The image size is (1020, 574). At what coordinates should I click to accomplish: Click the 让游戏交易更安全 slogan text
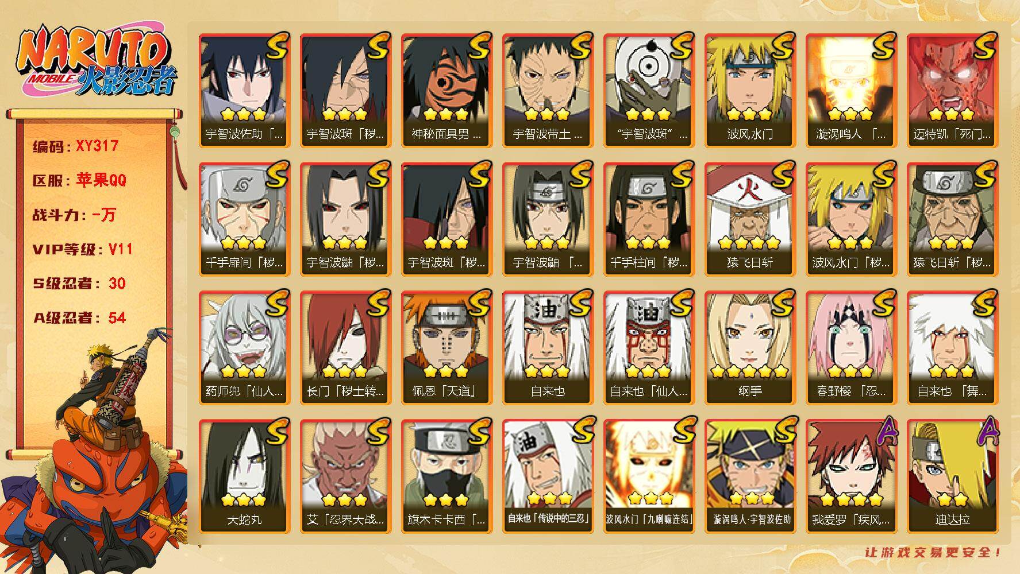coord(933,552)
